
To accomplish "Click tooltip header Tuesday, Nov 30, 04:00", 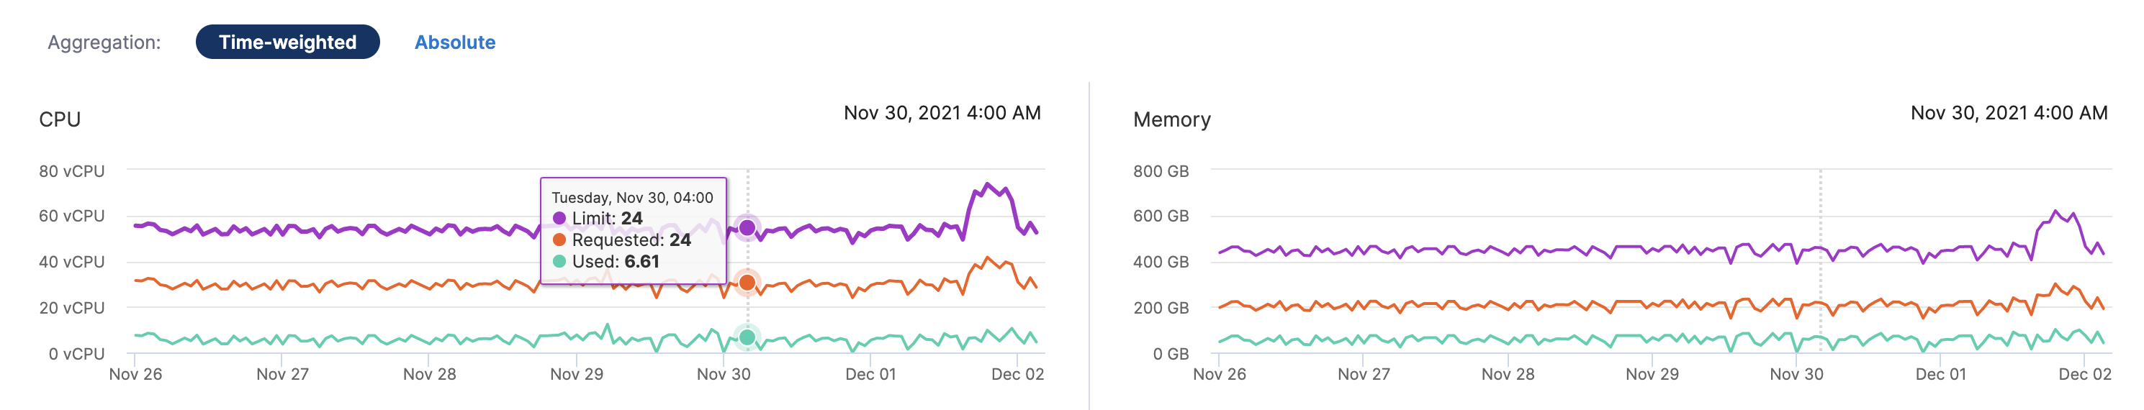I will coord(631,197).
